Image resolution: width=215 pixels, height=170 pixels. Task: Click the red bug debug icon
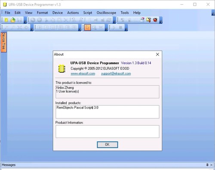[x=155, y=20]
